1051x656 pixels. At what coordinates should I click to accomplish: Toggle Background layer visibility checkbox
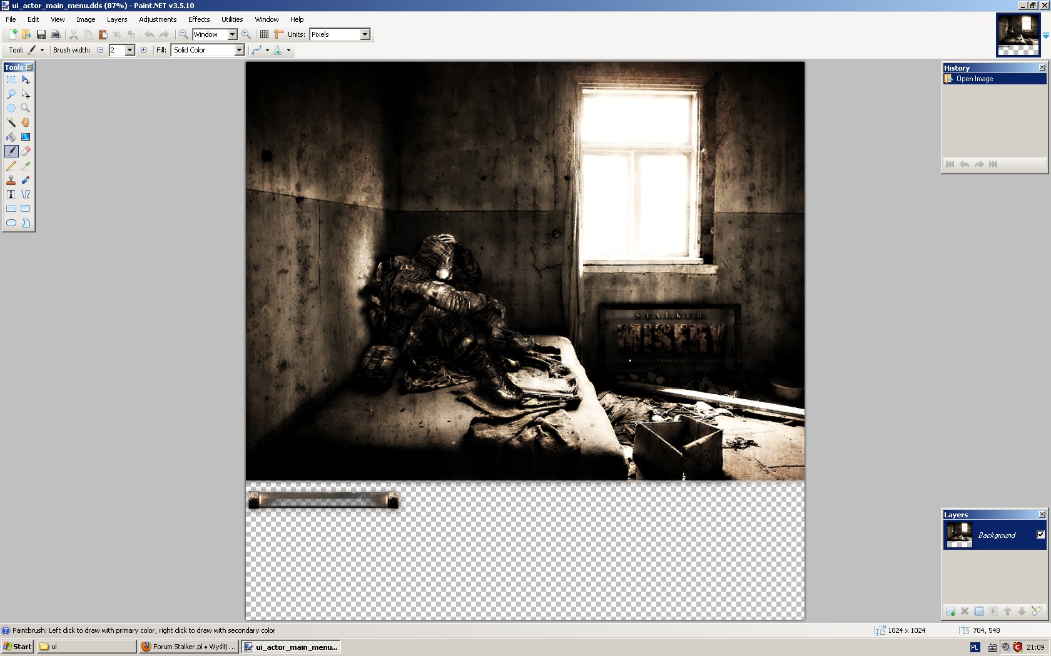[x=1040, y=535]
